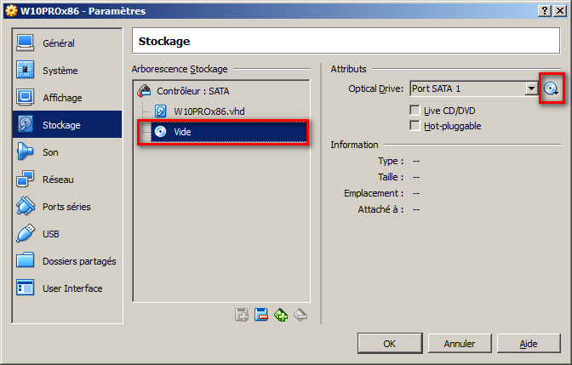572x365 pixels.
Task: Click the Annuler button
Action: [460, 344]
